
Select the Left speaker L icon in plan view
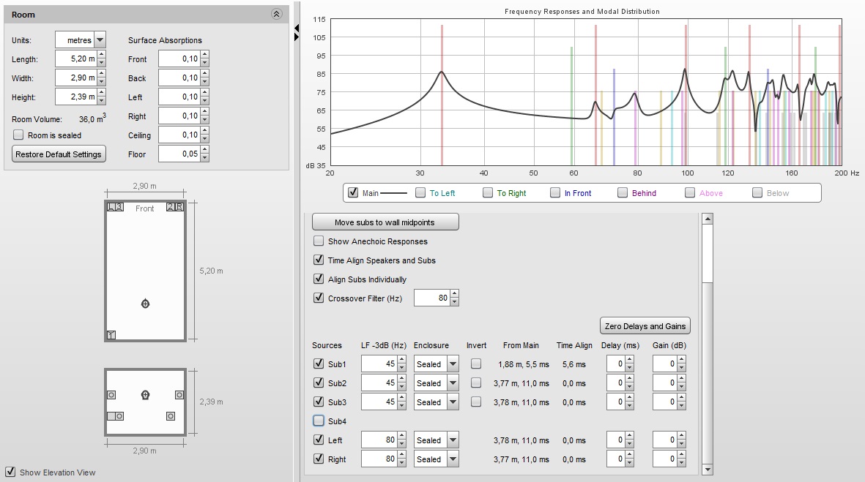[x=111, y=207]
